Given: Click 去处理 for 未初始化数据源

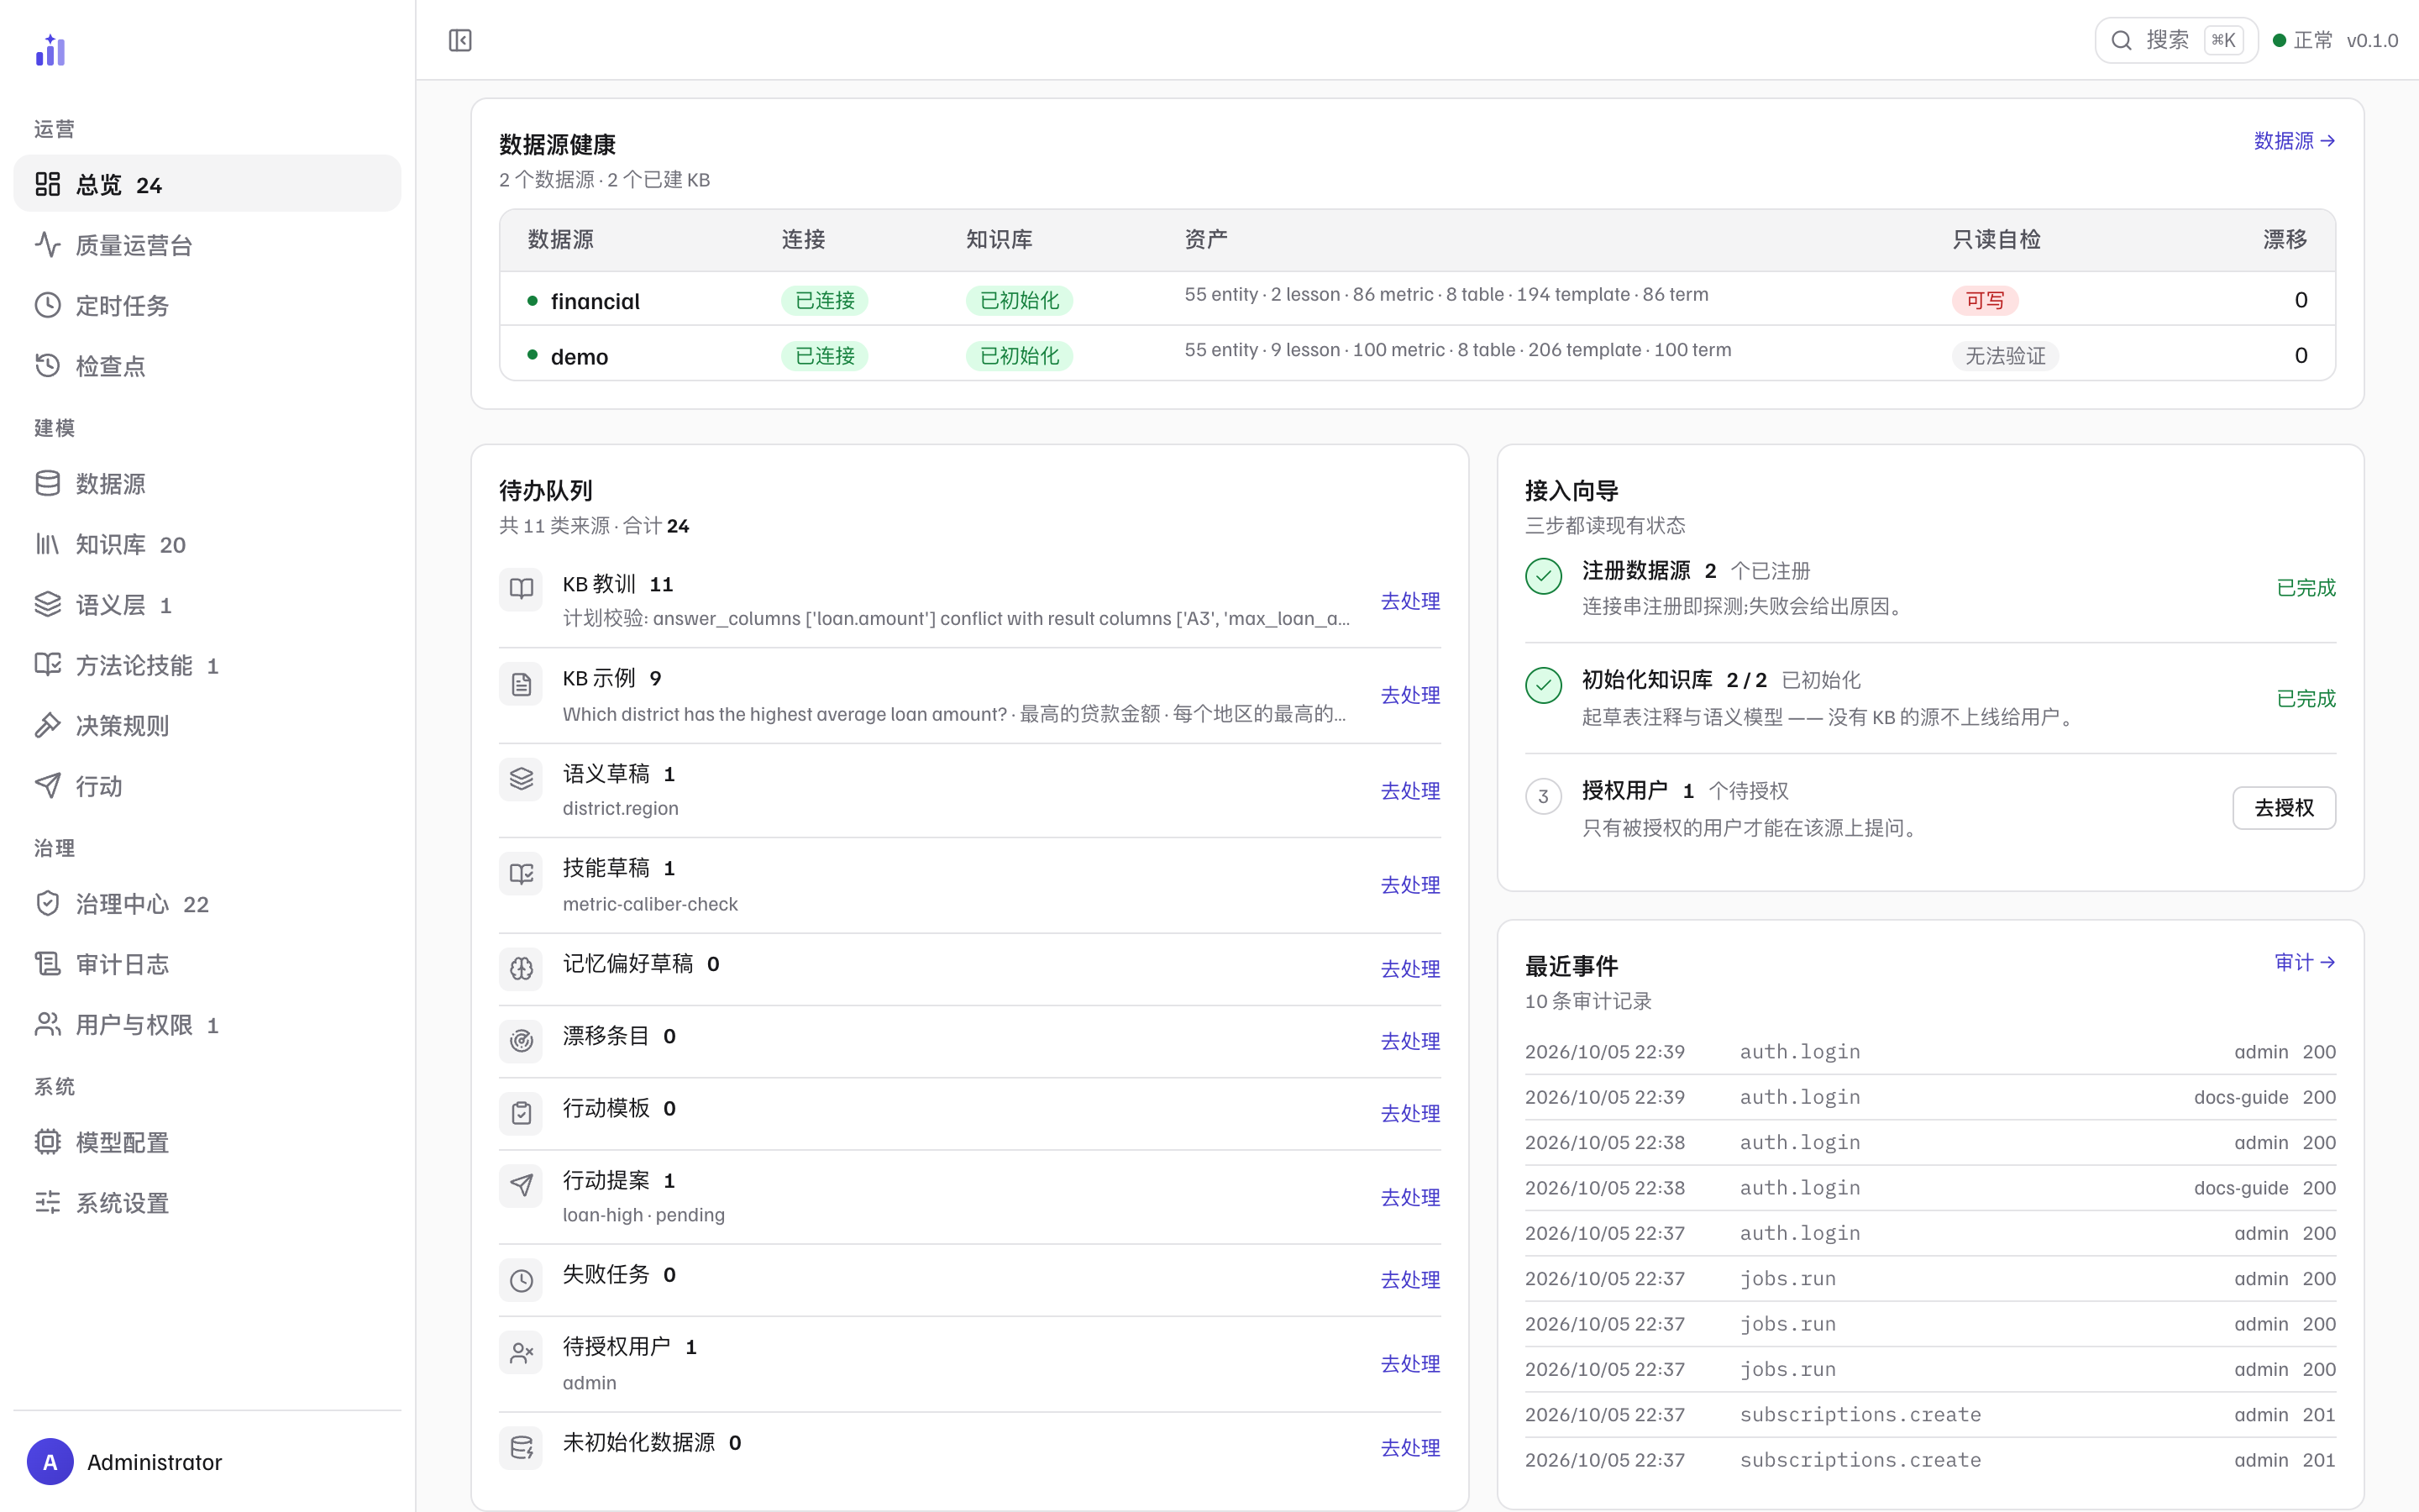Looking at the screenshot, I should coord(1410,1448).
